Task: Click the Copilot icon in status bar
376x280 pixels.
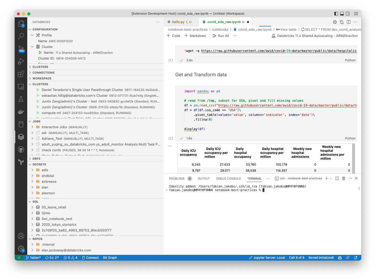Action: (x=340, y=258)
